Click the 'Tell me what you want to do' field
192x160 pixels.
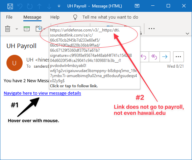click(x=110, y=17)
